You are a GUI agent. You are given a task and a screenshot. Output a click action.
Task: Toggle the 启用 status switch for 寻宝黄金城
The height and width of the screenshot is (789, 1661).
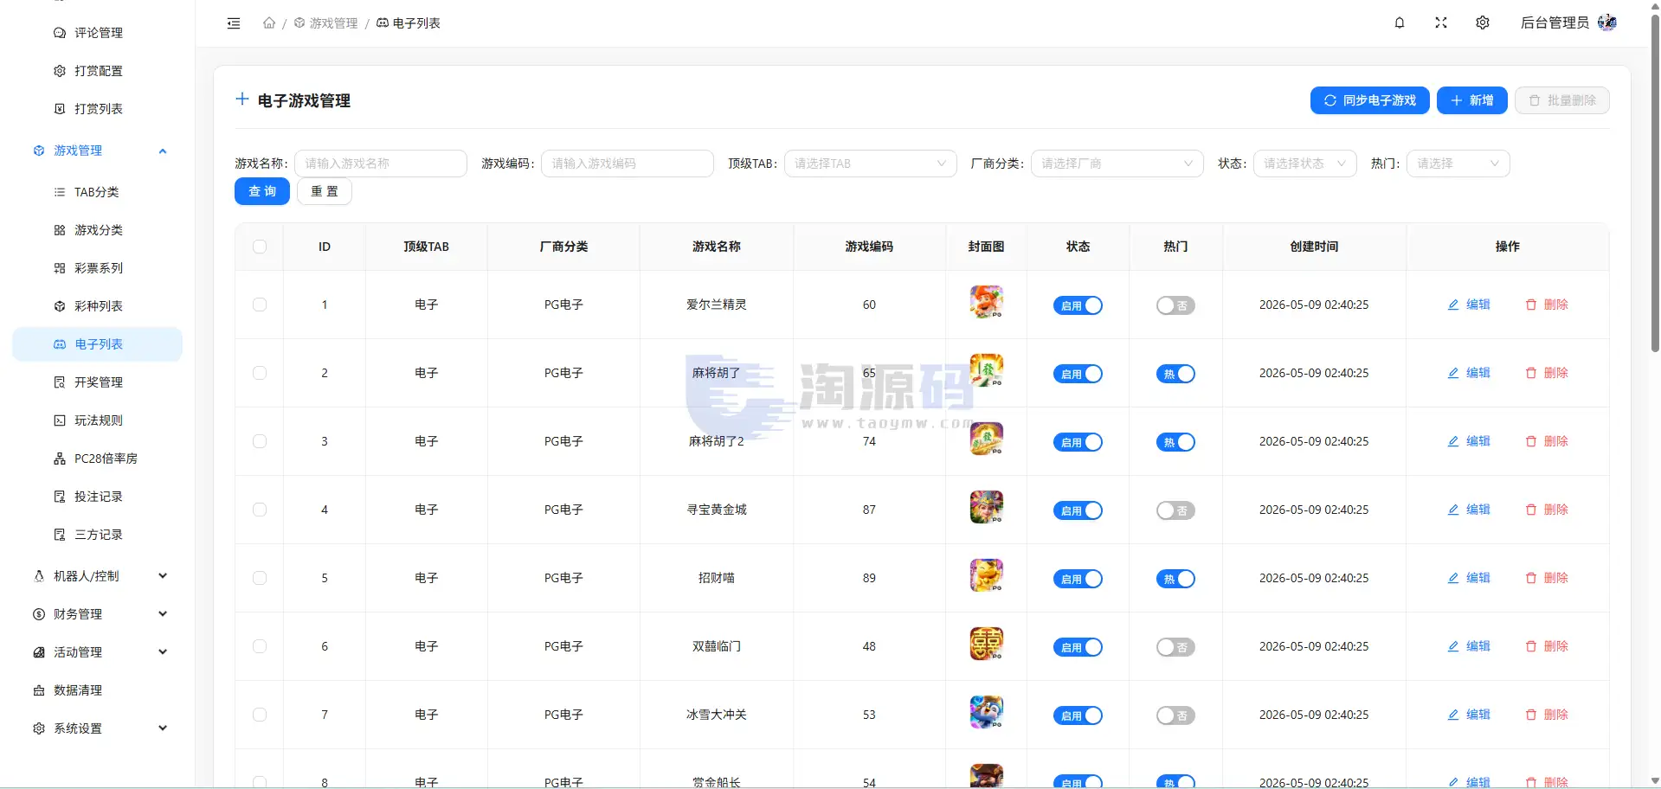[x=1078, y=510]
